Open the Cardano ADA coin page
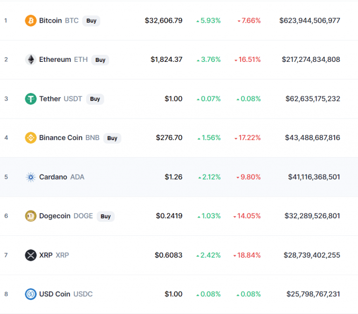Screen dimensions: 358x314 (62, 177)
